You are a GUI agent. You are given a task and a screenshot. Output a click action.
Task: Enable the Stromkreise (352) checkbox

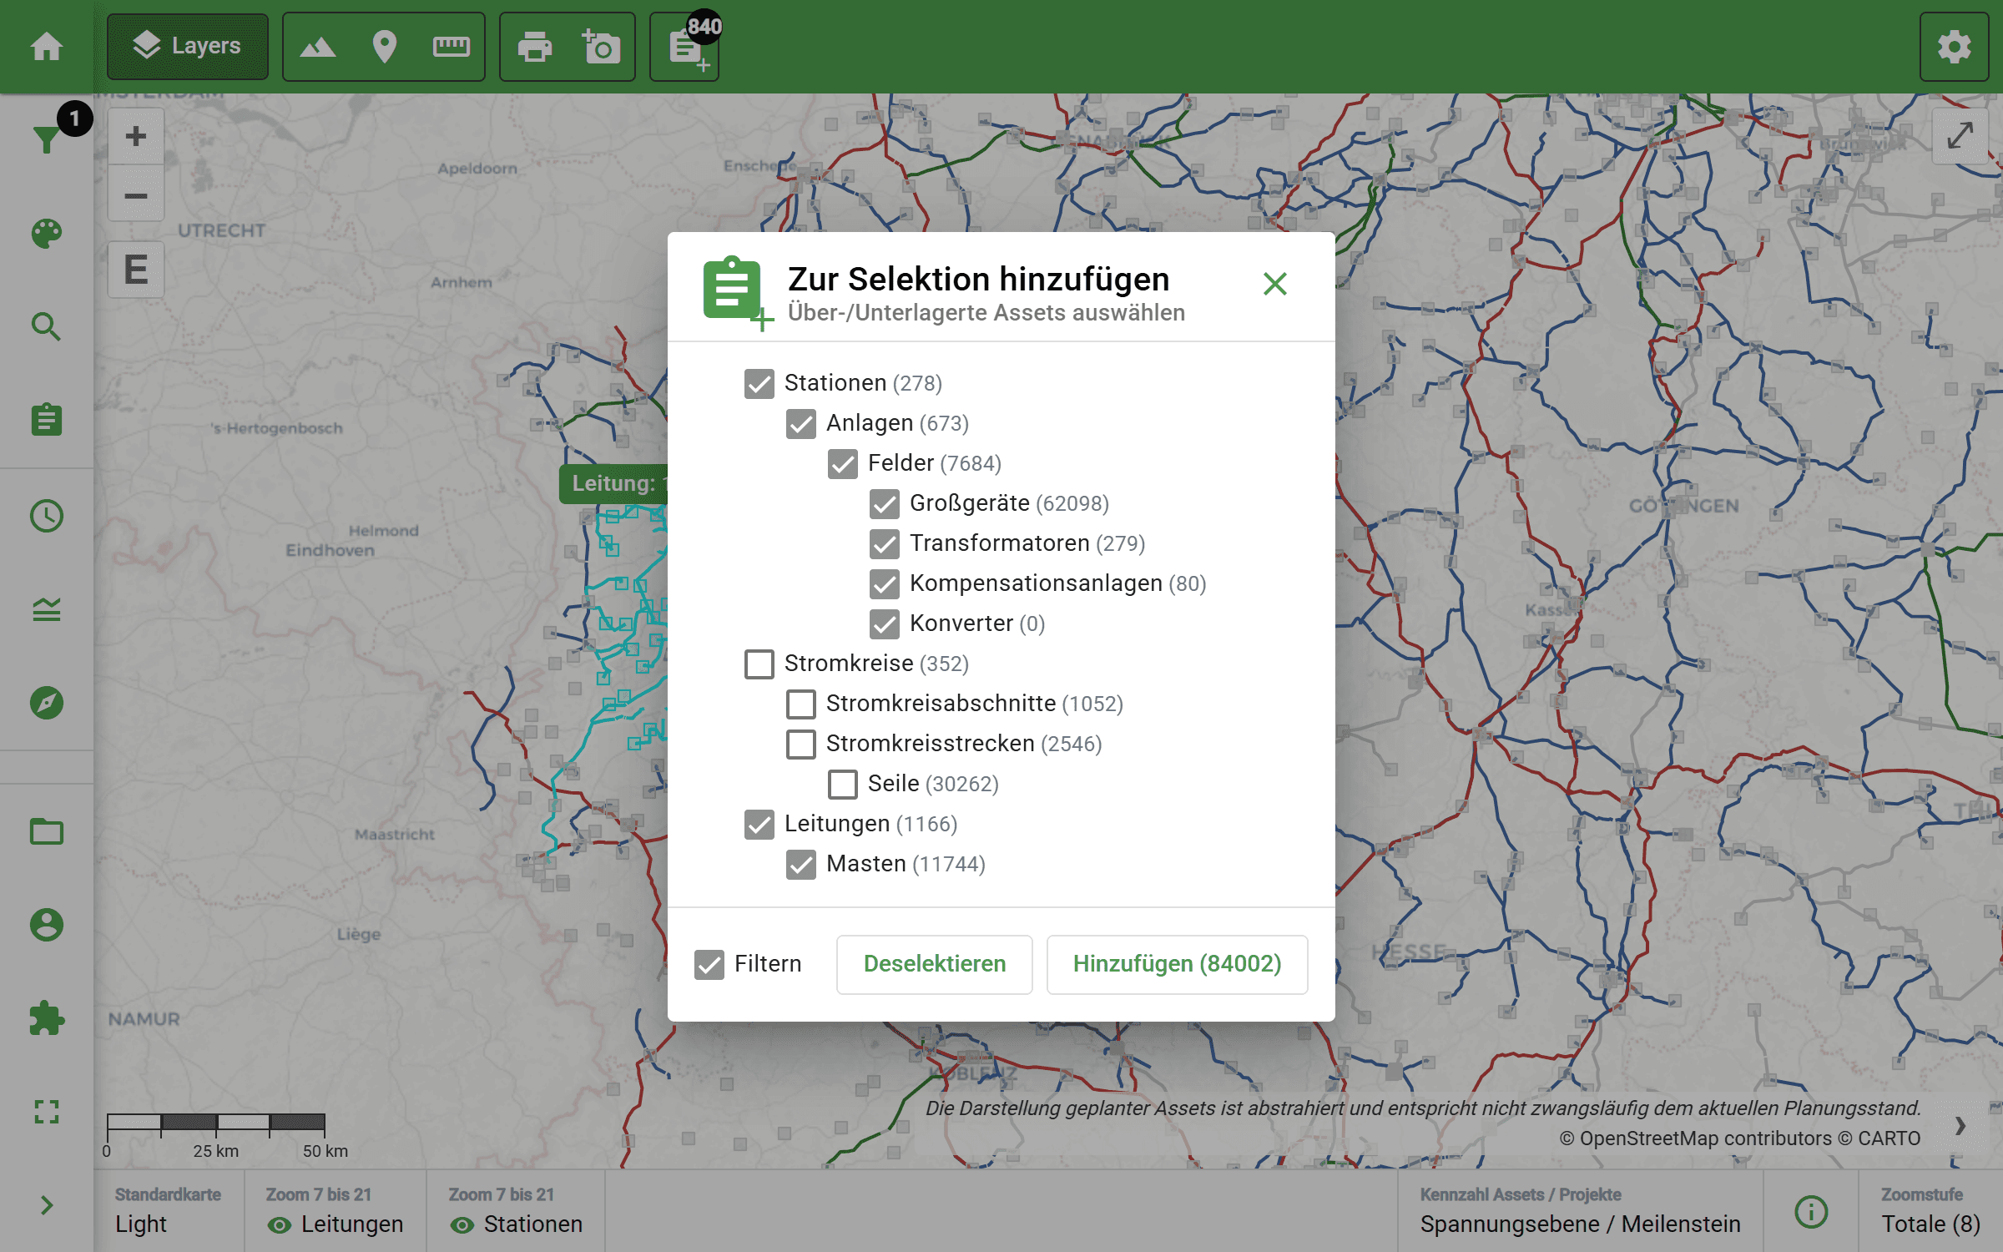pyautogui.click(x=759, y=664)
